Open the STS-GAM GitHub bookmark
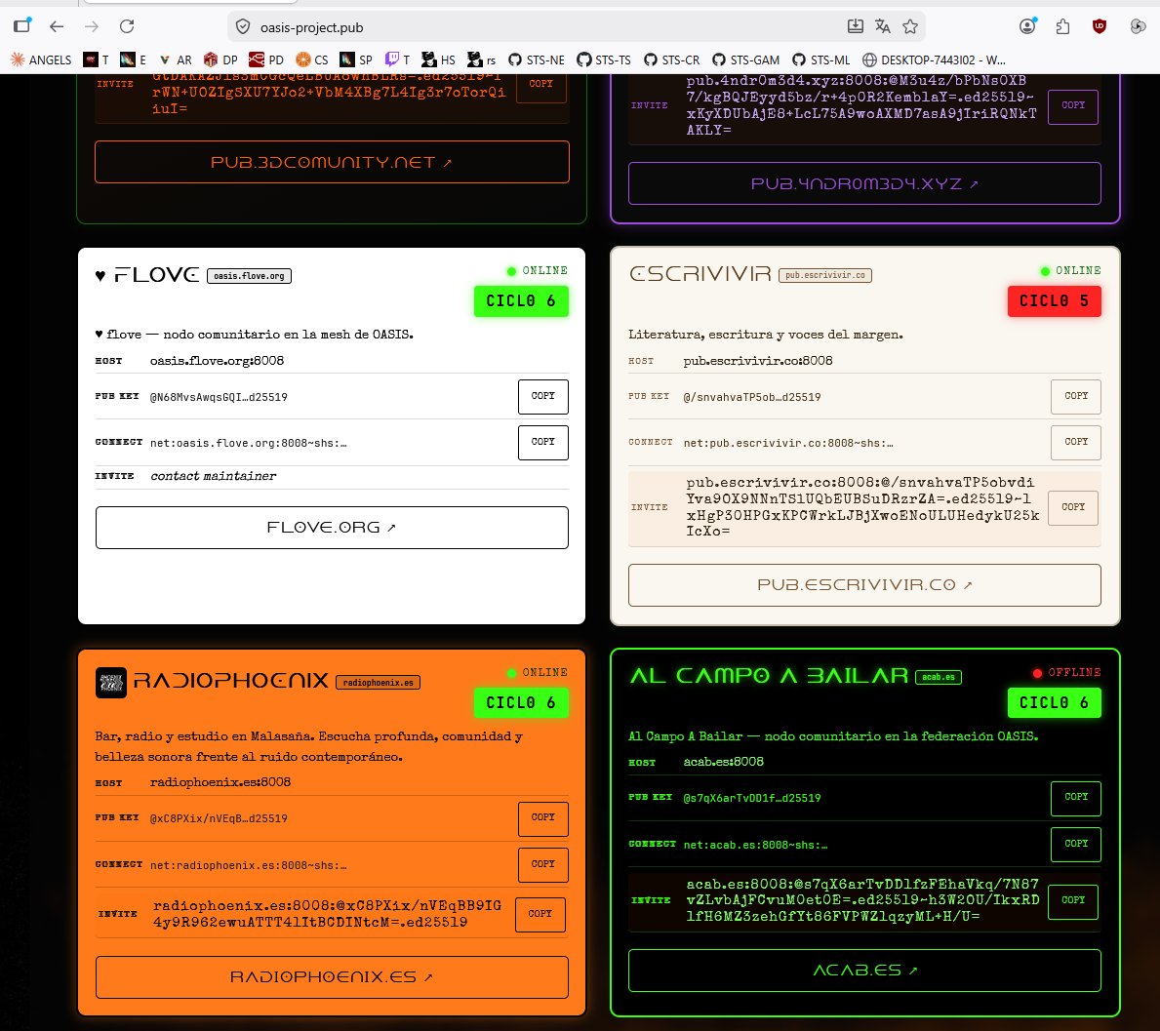Screen dimensions: 1160x1031 [745, 59]
